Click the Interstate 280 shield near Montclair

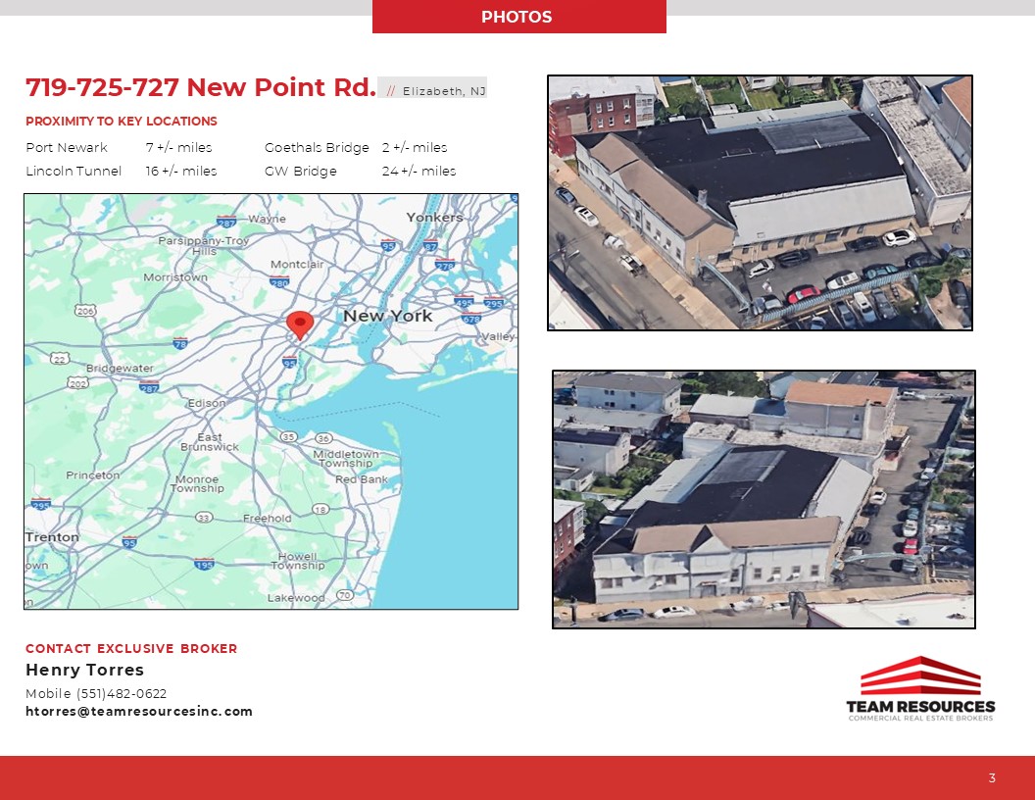279,281
